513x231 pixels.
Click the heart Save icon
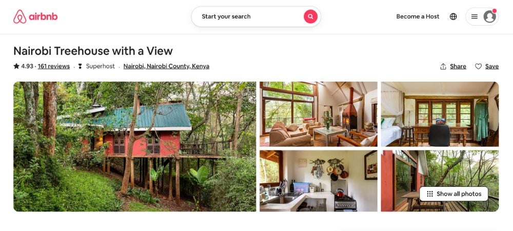click(478, 66)
